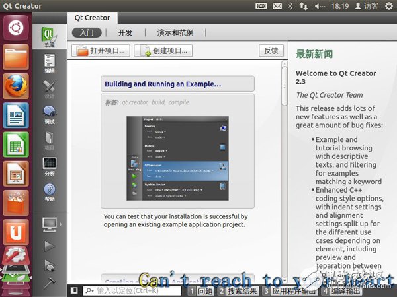
Task: Open the 访客 user menu
Action: pyautogui.click(x=367, y=6)
